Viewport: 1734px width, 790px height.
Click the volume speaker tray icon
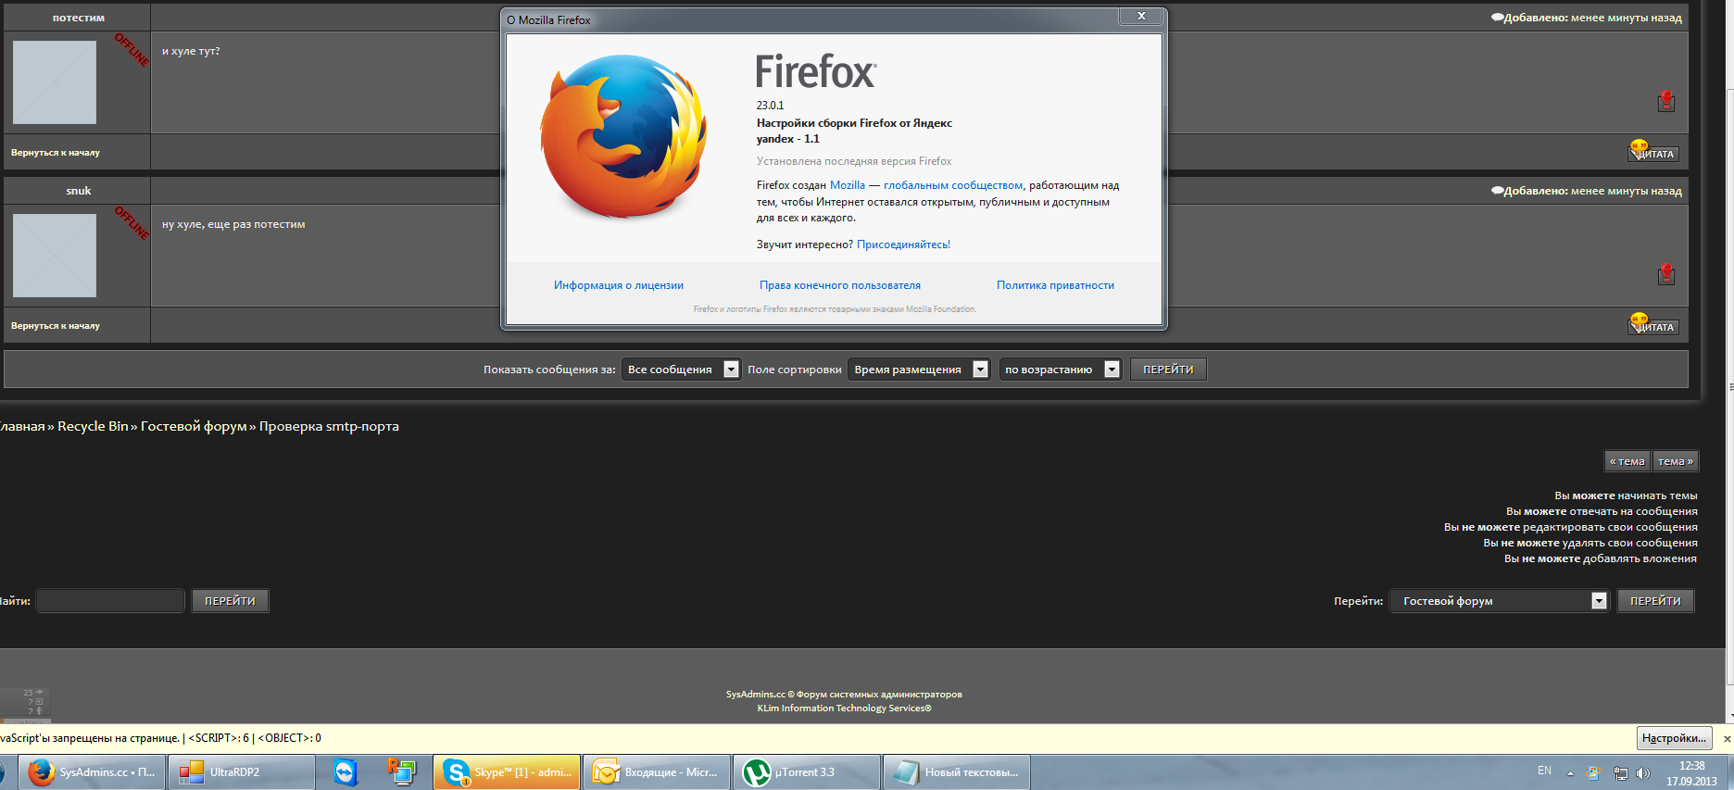(1643, 772)
